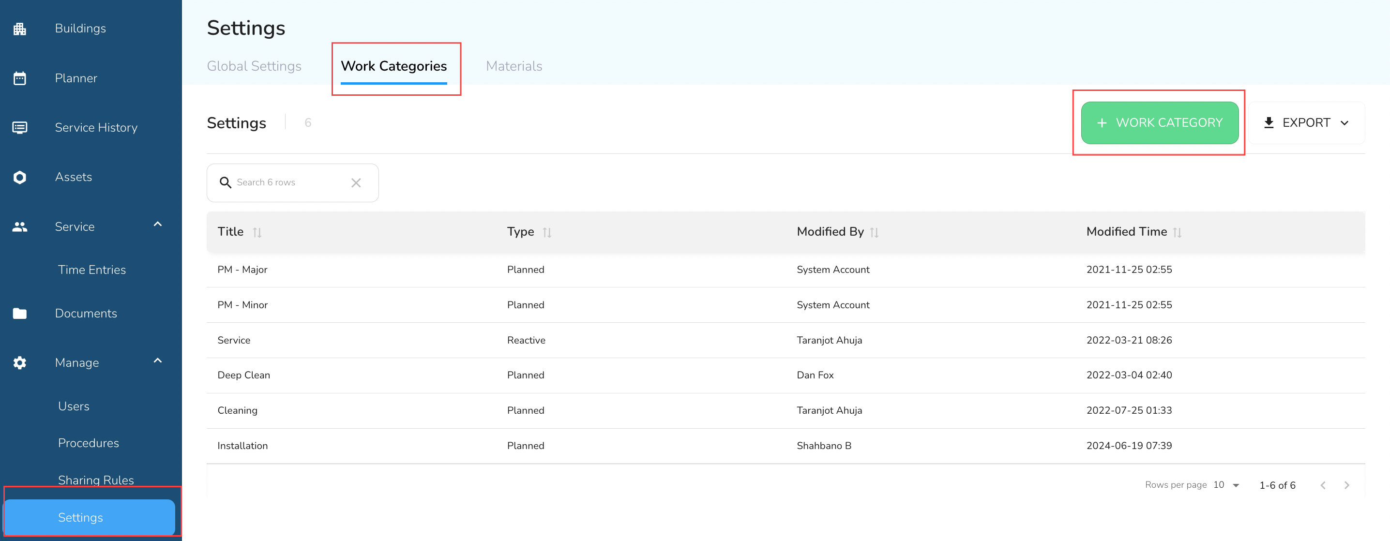Add a new Work Category button
Image resolution: width=1390 pixels, height=541 pixels.
point(1160,123)
